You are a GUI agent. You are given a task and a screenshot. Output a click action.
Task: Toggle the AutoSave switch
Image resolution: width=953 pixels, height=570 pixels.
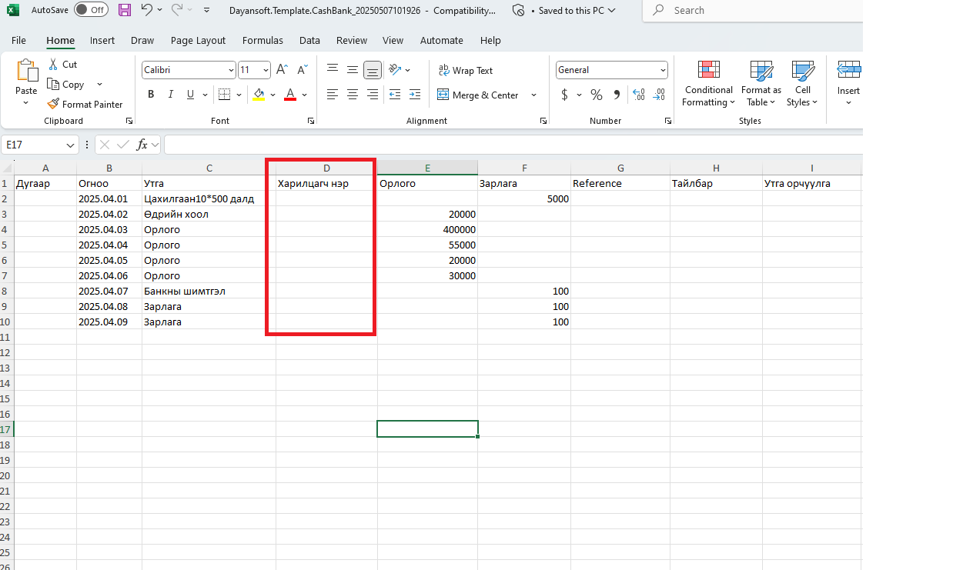pyautogui.click(x=91, y=10)
